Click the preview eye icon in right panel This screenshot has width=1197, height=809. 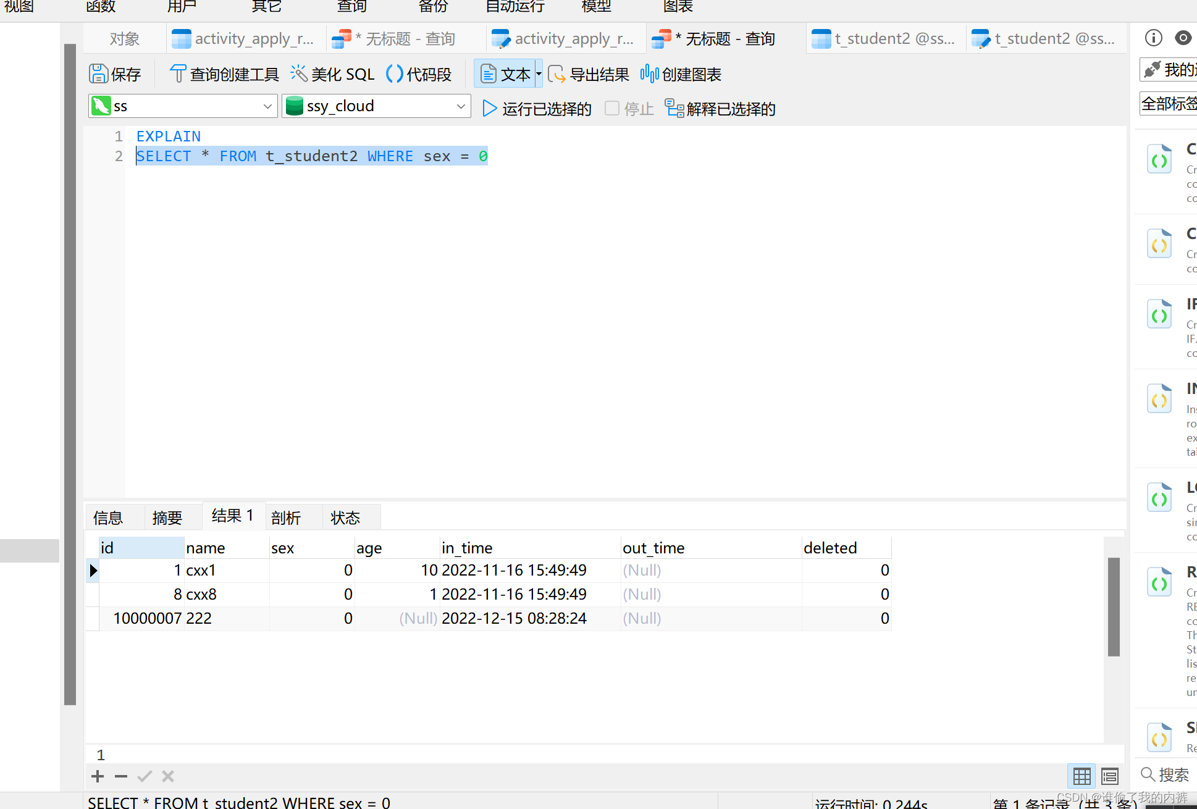(1183, 38)
